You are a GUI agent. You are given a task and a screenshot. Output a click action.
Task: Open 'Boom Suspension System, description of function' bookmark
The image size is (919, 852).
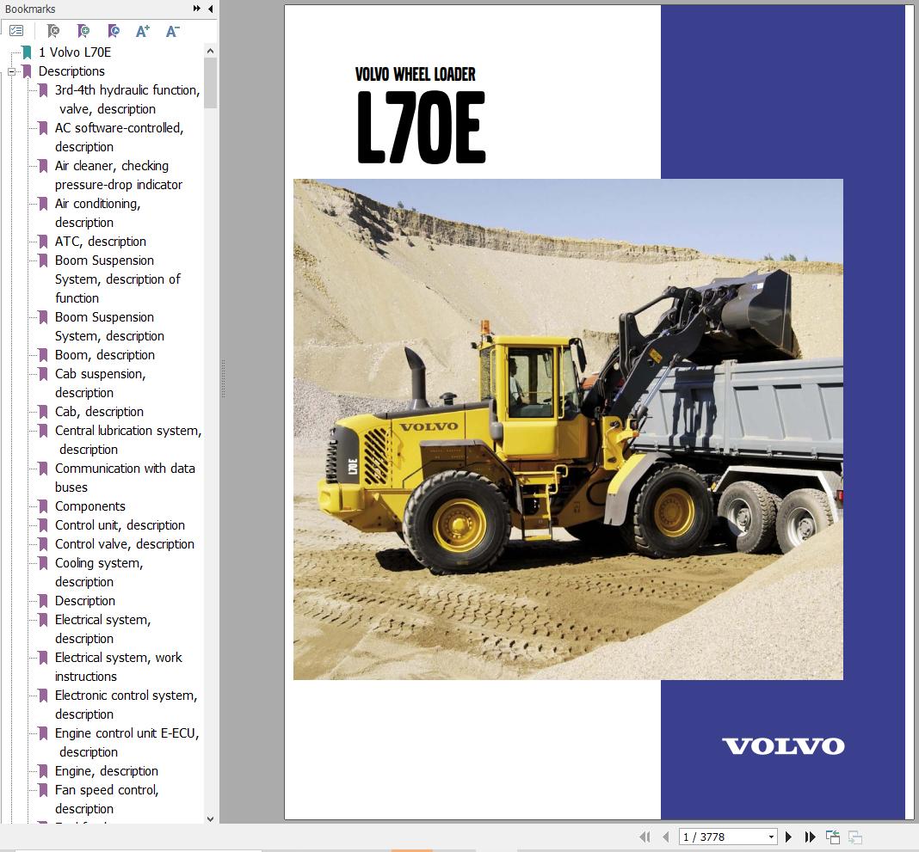click(117, 279)
